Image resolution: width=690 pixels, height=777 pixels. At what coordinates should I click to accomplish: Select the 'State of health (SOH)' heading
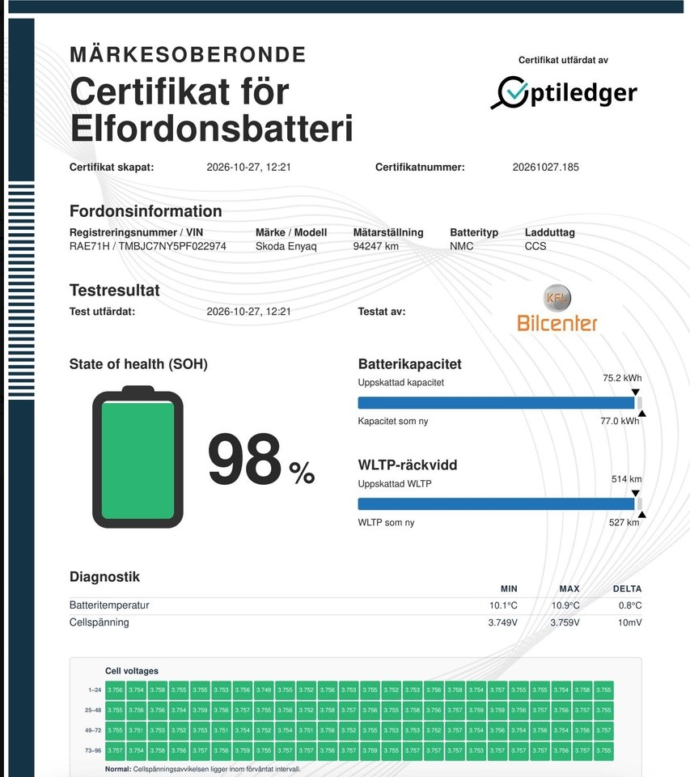(138, 364)
